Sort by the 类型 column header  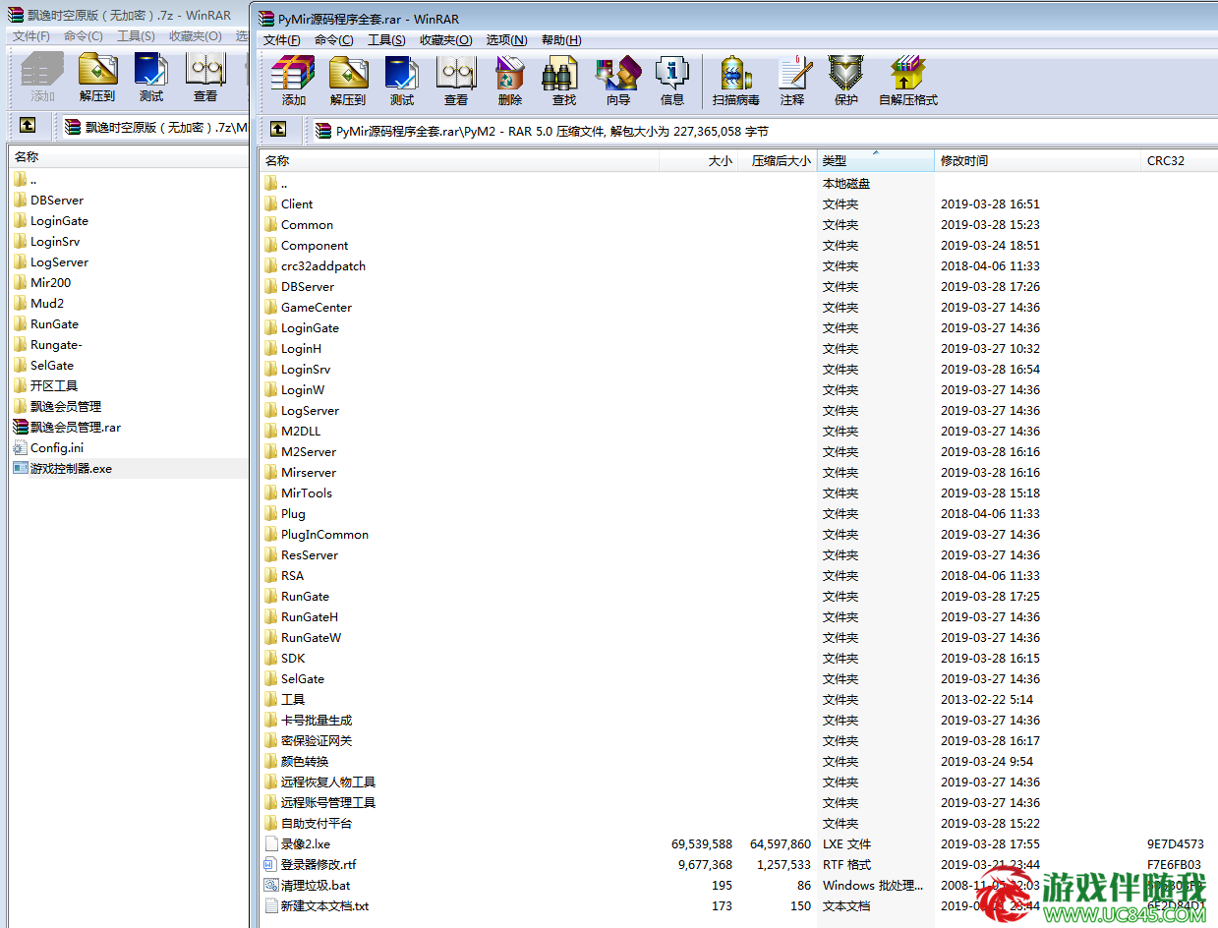click(876, 161)
